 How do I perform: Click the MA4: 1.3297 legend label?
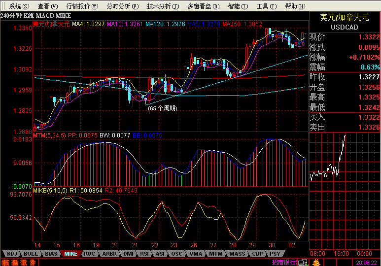[x=88, y=24]
